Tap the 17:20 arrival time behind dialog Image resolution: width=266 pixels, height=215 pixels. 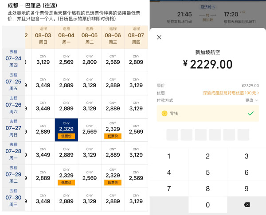click(231, 15)
